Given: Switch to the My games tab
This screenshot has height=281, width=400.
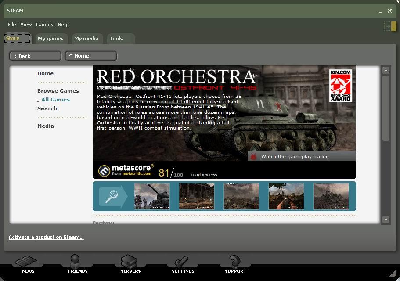Looking at the screenshot, I should 51,39.
